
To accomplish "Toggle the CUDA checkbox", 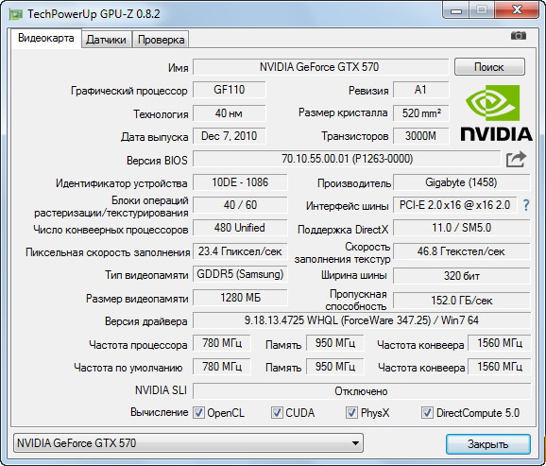I will [x=277, y=413].
